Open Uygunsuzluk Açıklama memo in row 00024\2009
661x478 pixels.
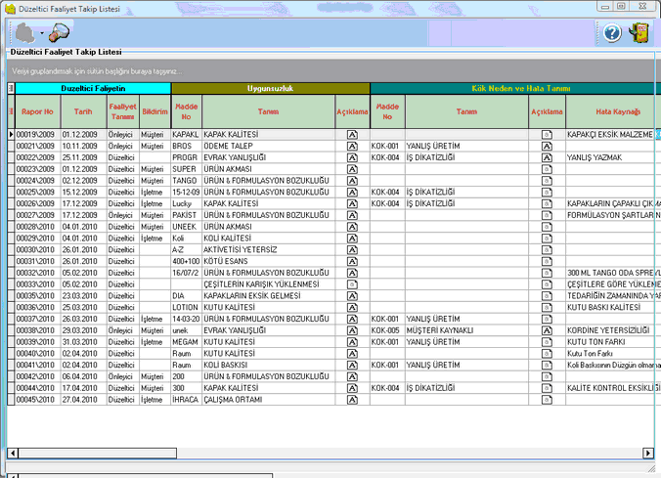(x=352, y=181)
